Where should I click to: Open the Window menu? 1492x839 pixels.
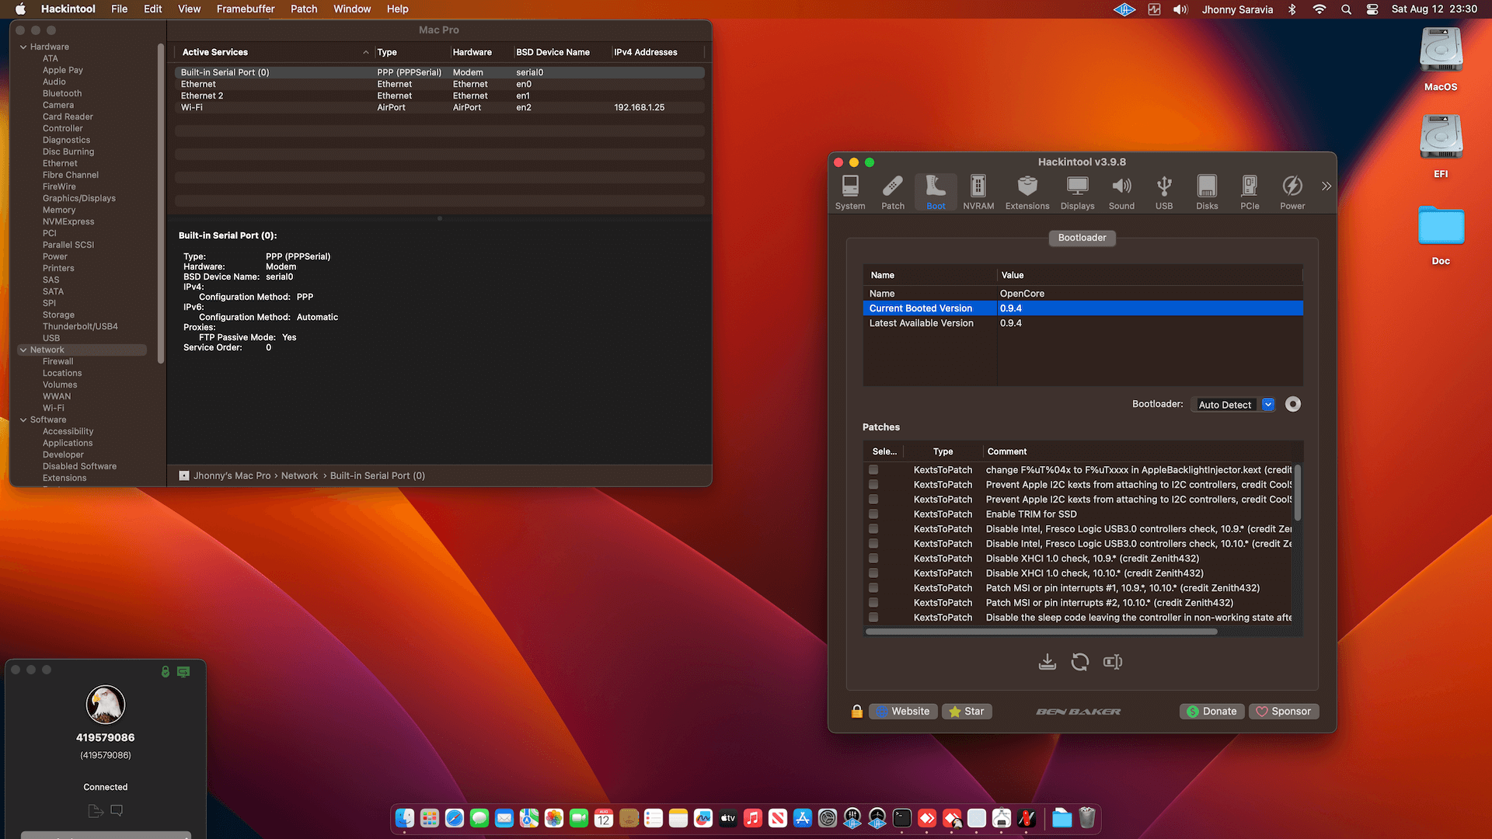(x=352, y=9)
